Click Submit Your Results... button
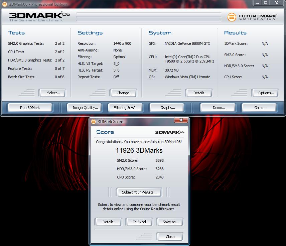The width and height of the screenshot is (286, 246). point(139,192)
